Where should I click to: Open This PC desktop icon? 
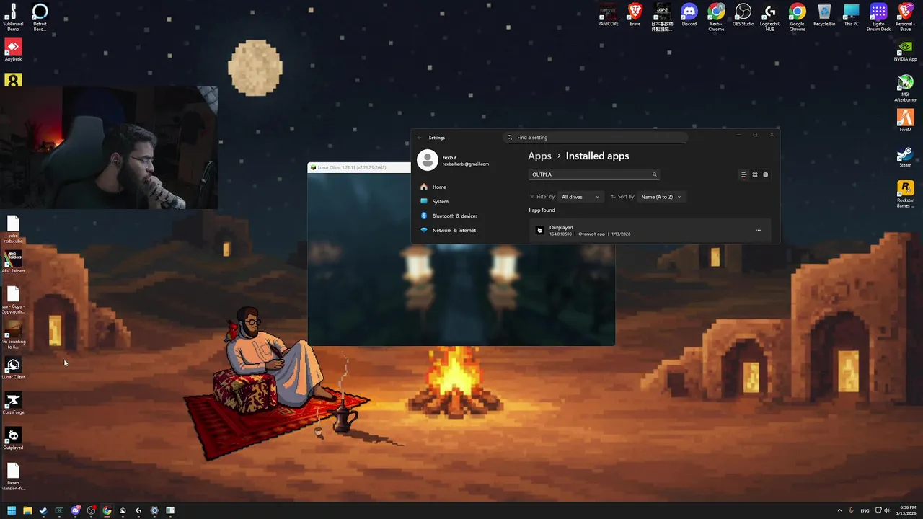pyautogui.click(x=852, y=14)
